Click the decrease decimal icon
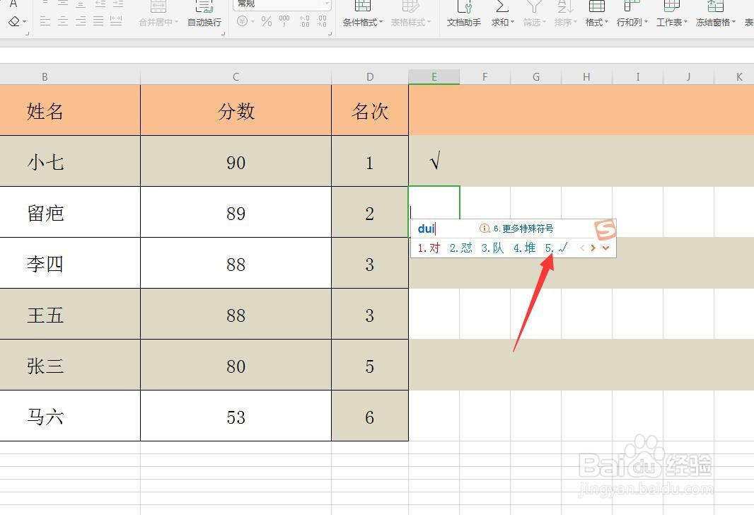754x515 pixels. [323, 20]
